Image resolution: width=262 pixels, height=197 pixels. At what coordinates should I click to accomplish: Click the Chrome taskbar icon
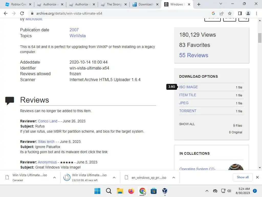142,191
